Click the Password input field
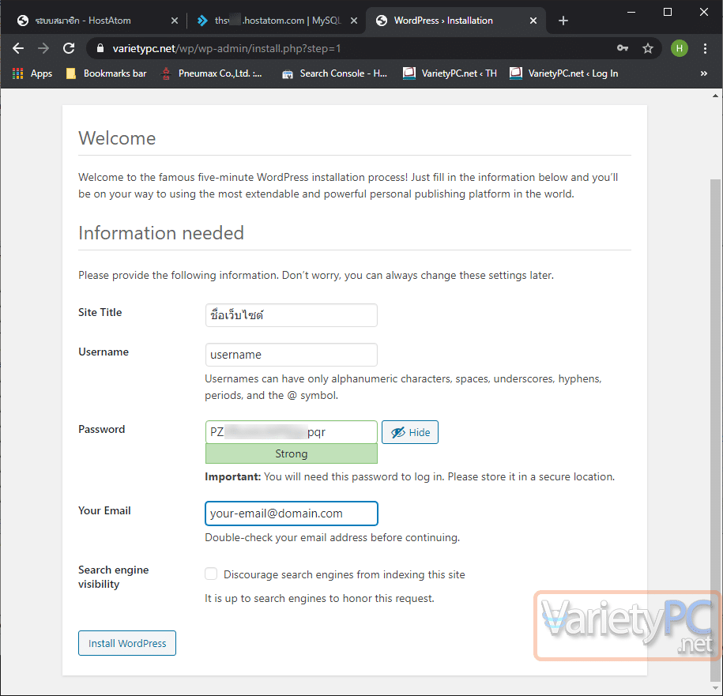Image resolution: width=723 pixels, height=696 pixels. 292,432
